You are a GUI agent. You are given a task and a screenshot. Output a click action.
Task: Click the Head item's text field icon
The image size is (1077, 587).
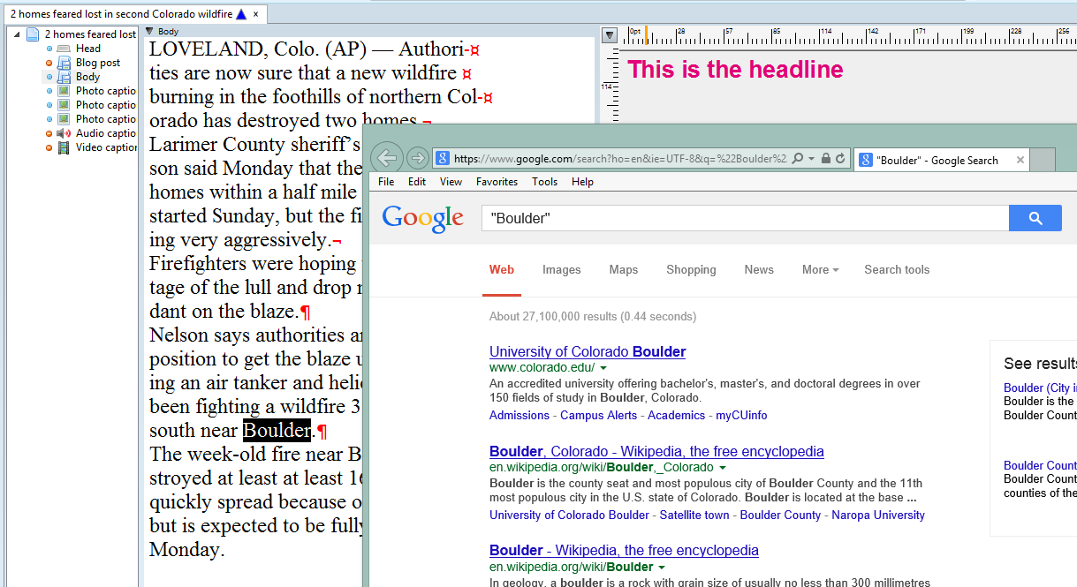pos(64,49)
